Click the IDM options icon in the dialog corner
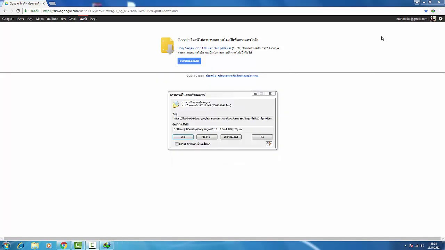 tap(269, 144)
